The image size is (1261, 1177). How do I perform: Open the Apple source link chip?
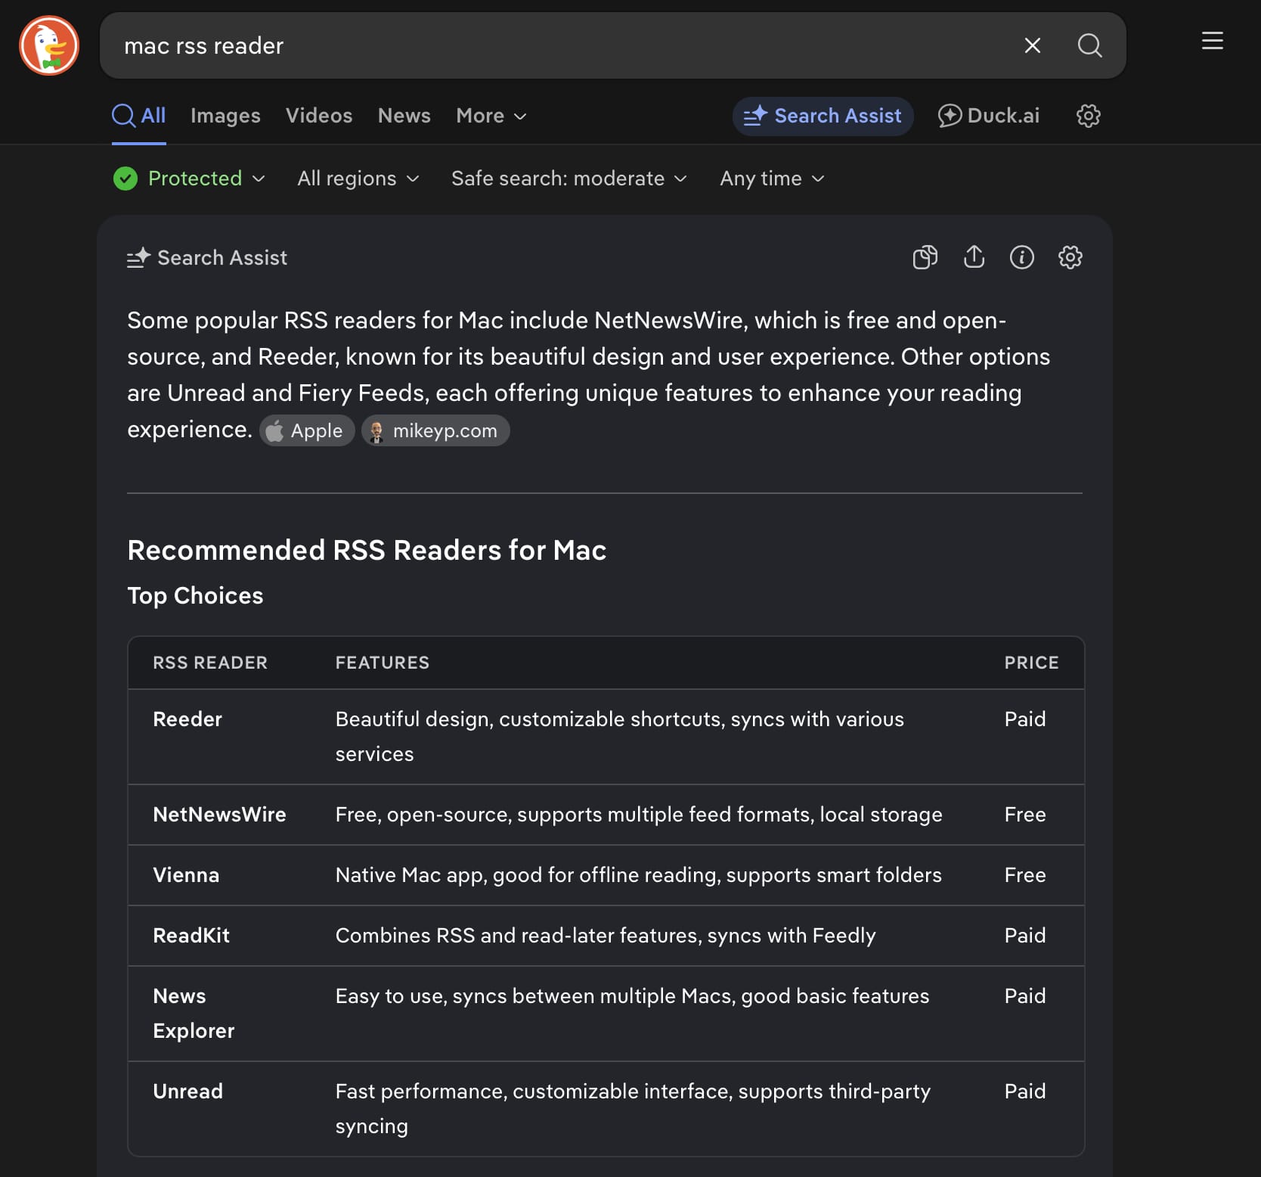[307, 431]
